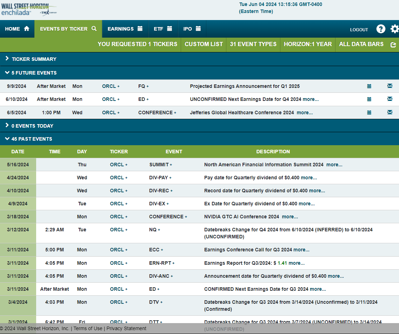Image resolution: width=399 pixels, height=334 pixels.
Task: Click the Events by Ticker search magnifier icon
Action: click(x=94, y=28)
